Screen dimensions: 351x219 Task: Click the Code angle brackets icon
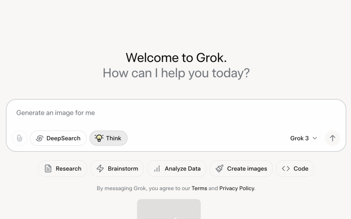pyautogui.click(x=286, y=169)
